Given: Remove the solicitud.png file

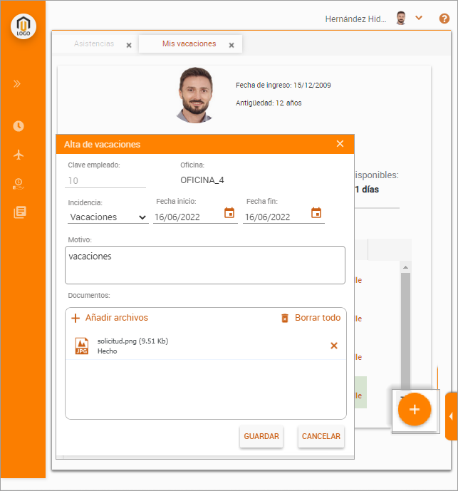Looking at the screenshot, I should tap(333, 346).
